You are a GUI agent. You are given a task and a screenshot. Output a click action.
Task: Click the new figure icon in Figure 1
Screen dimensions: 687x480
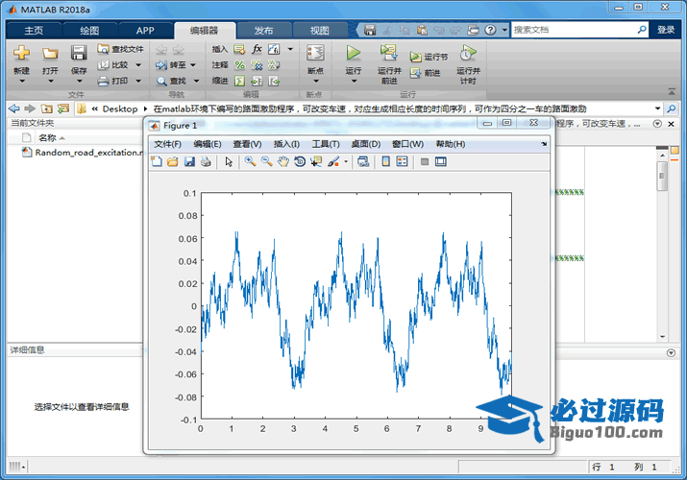click(157, 162)
